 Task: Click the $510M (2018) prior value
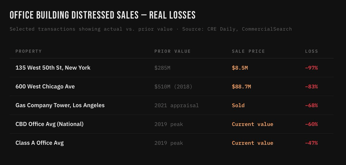point(173,87)
